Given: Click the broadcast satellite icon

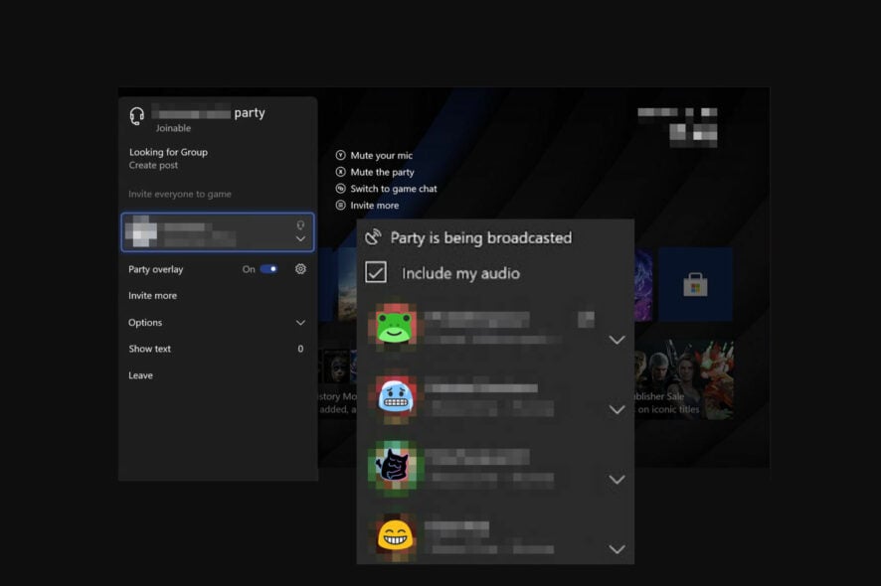Looking at the screenshot, I should click(374, 237).
